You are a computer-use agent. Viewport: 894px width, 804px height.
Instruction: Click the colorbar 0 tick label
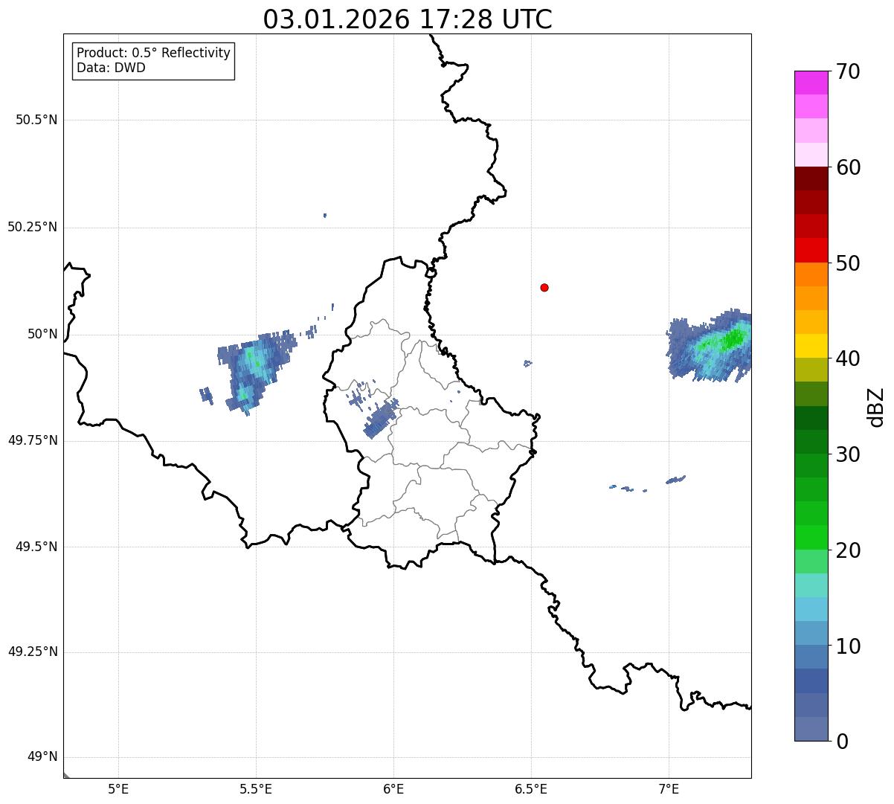[842, 742]
